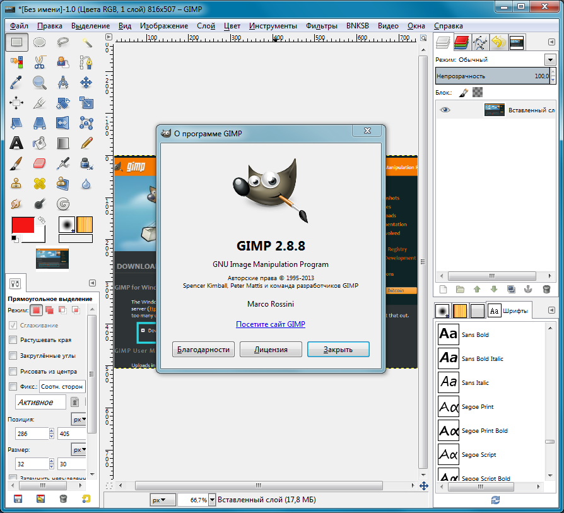The width and height of the screenshot is (564, 513).
Task: Toggle lock alpha channel checkerboard icon
Action: (478, 93)
